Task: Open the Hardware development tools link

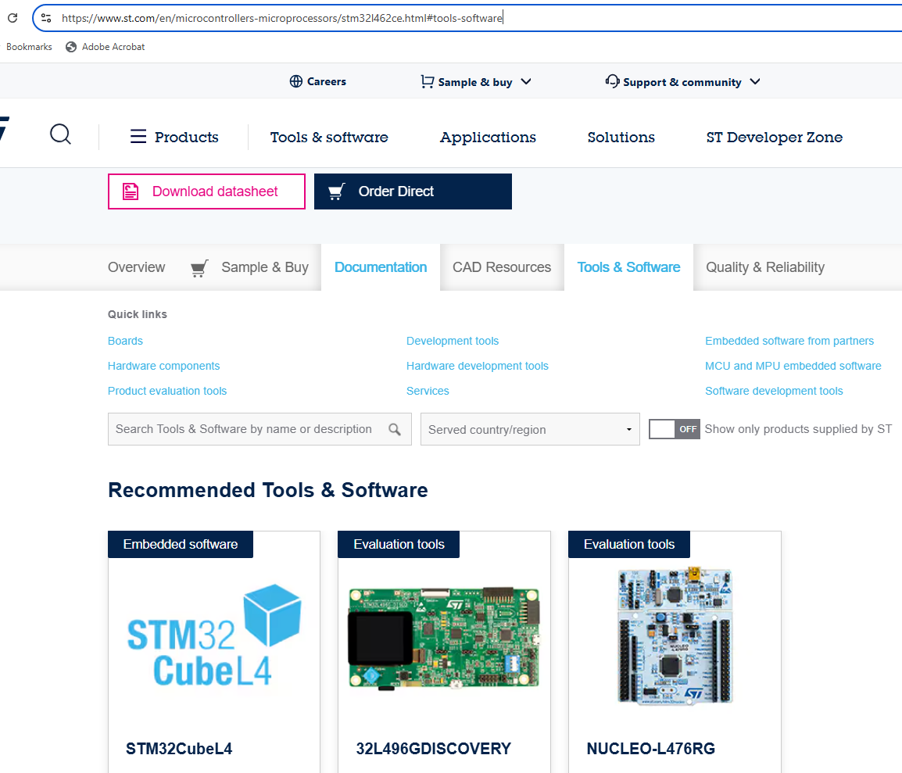Action: click(477, 366)
